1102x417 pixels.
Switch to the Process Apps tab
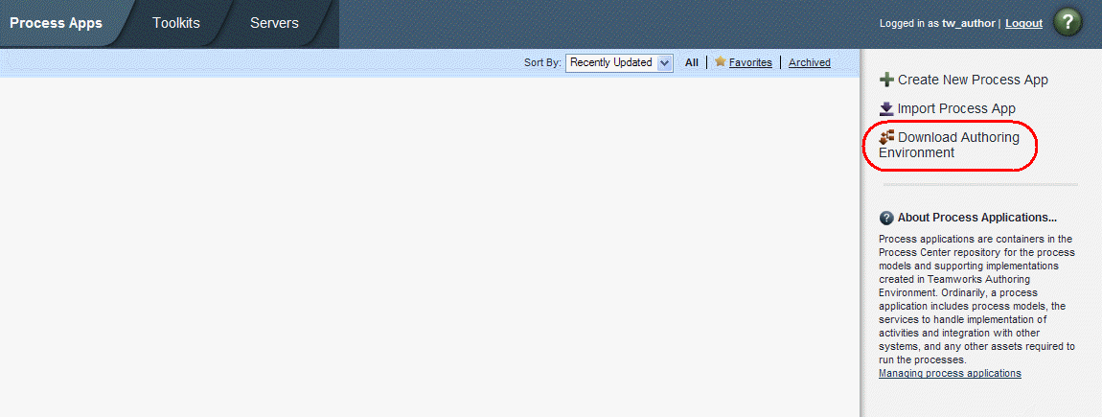pos(57,23)
